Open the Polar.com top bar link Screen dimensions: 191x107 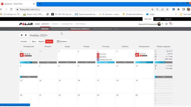point(168,19)
